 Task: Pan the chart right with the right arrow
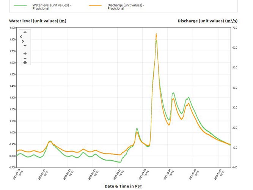click(23, 41)
